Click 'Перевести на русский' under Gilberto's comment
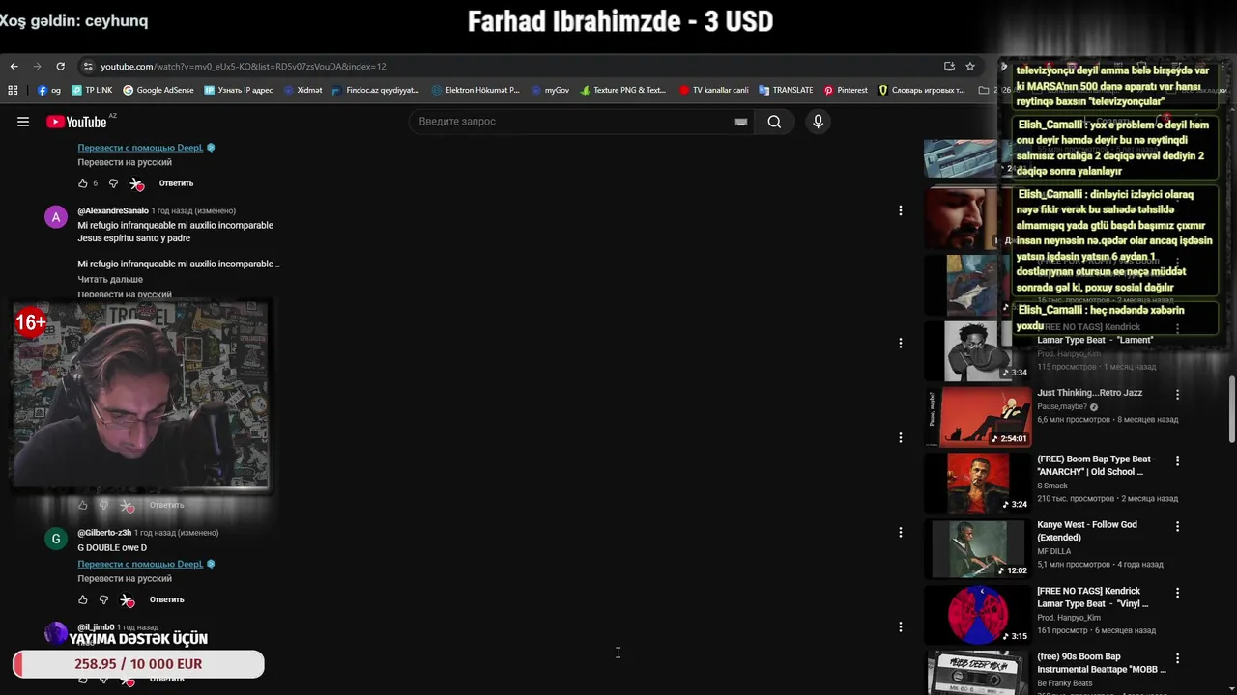 pyautogui.click(x=125, y=578)
